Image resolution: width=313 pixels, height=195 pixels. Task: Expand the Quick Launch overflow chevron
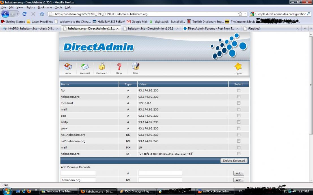[x=36, y=190]
